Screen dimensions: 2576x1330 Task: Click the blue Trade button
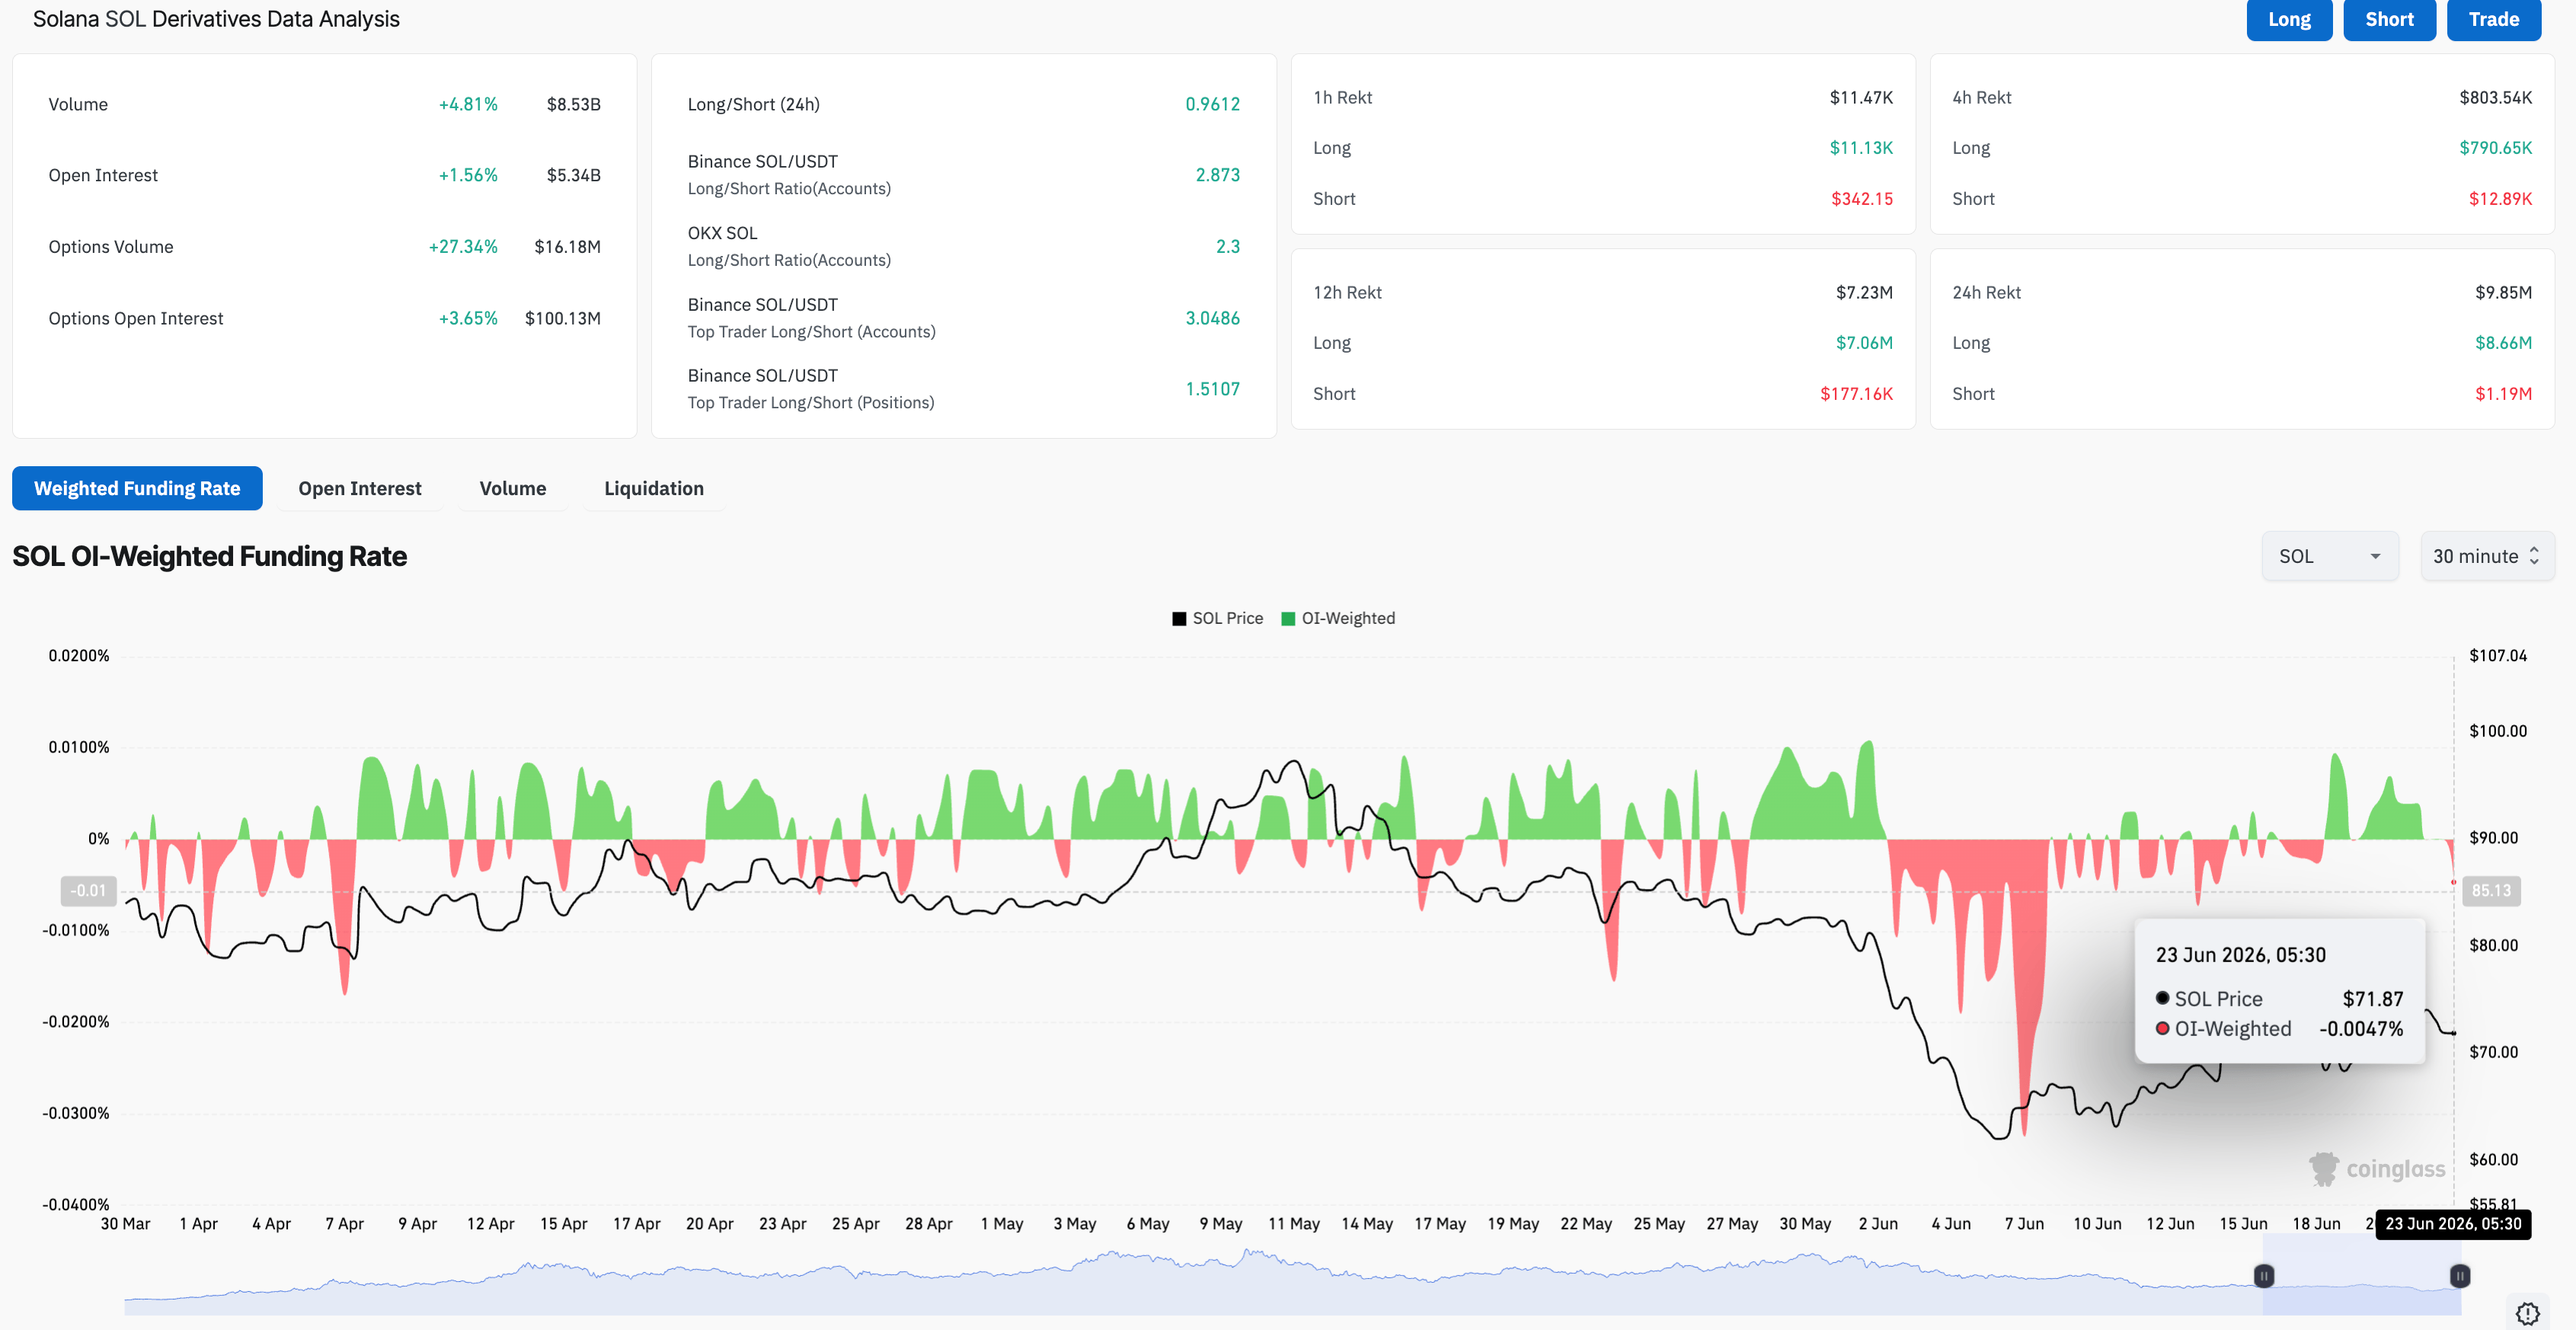[x=2494, y=19]
